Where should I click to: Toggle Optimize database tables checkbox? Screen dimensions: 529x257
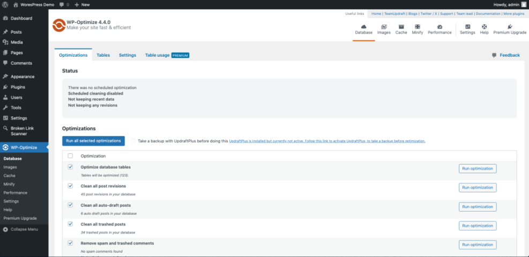coord(70,167)
